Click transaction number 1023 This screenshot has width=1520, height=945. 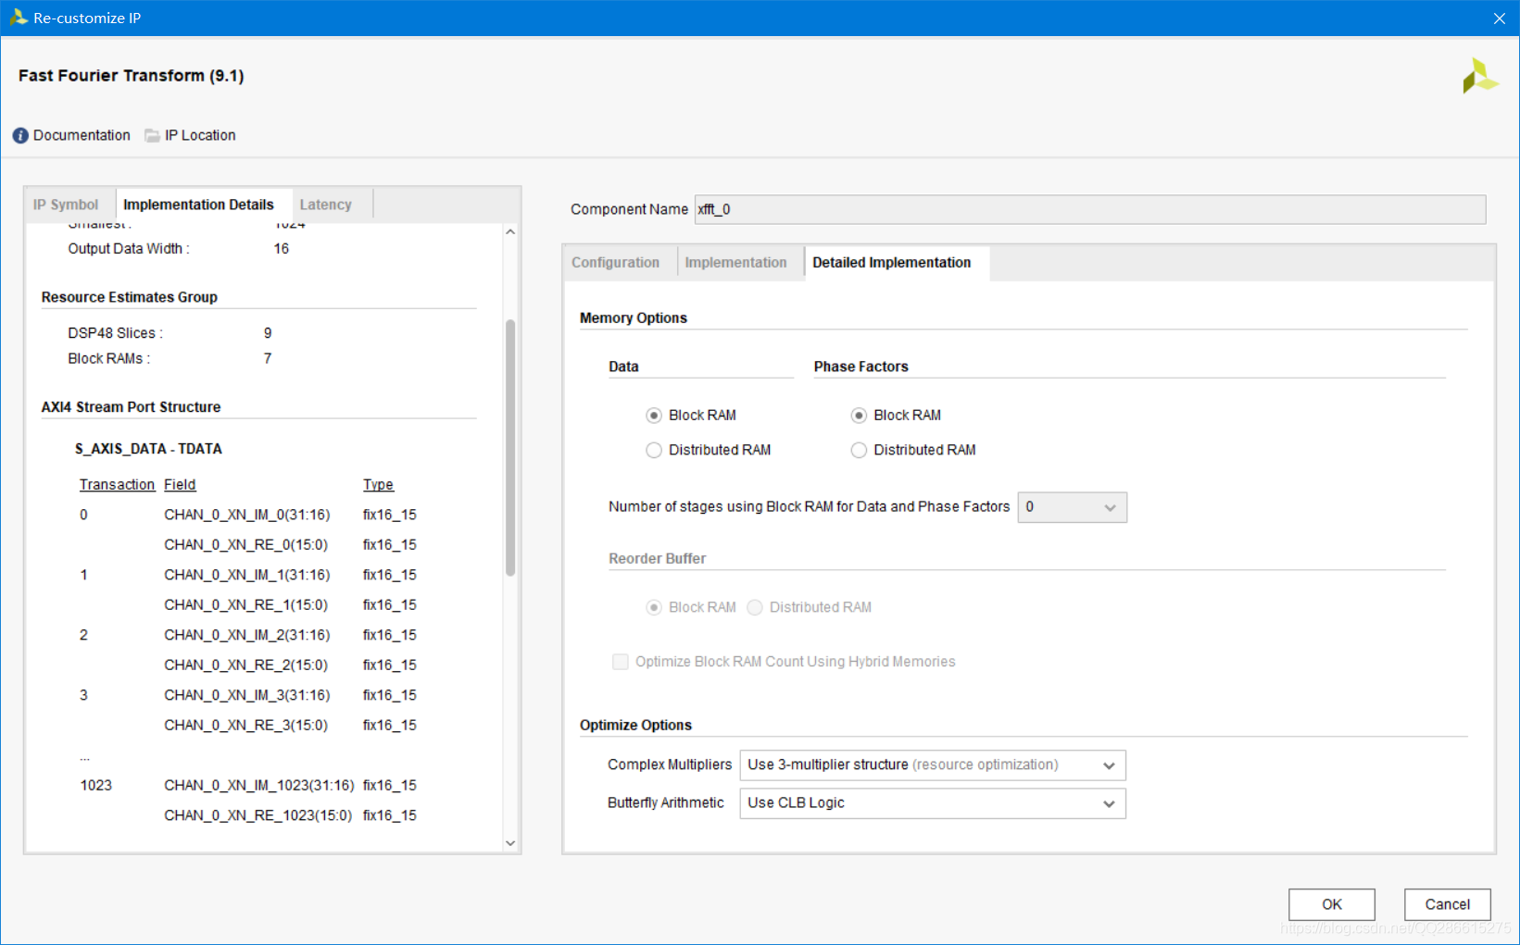click(95, 786)
